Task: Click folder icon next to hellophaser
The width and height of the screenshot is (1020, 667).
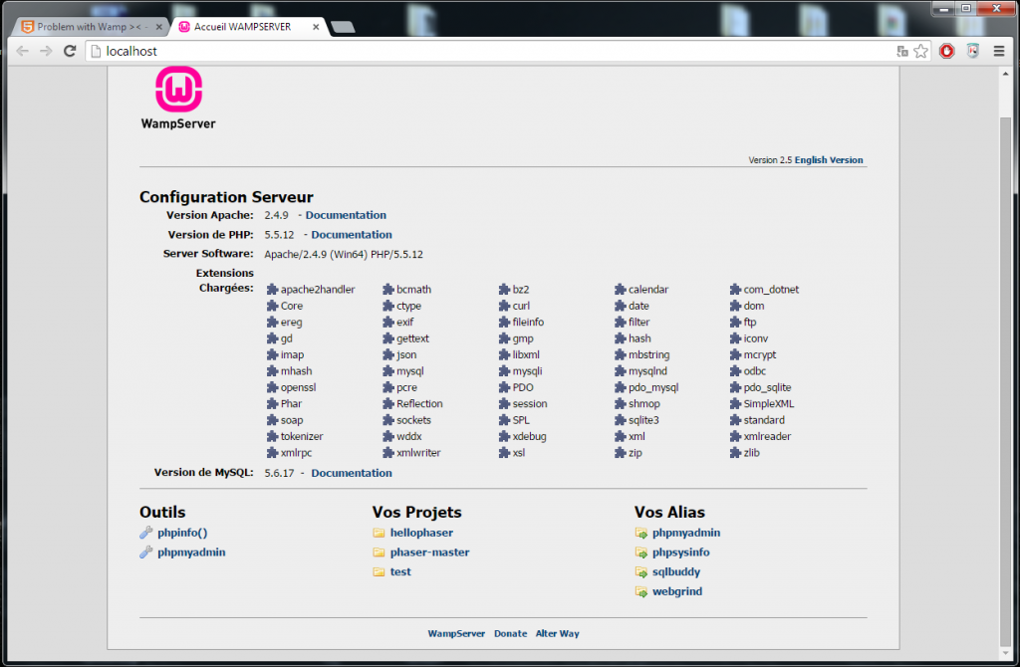Action: click(x=379, y=533)
